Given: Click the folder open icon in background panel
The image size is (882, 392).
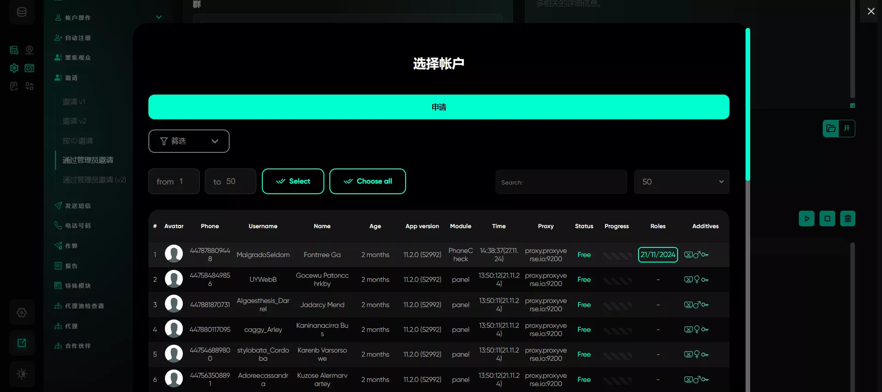Looking at the screenshot, I should pyautogui.click(x=831, y=129).
